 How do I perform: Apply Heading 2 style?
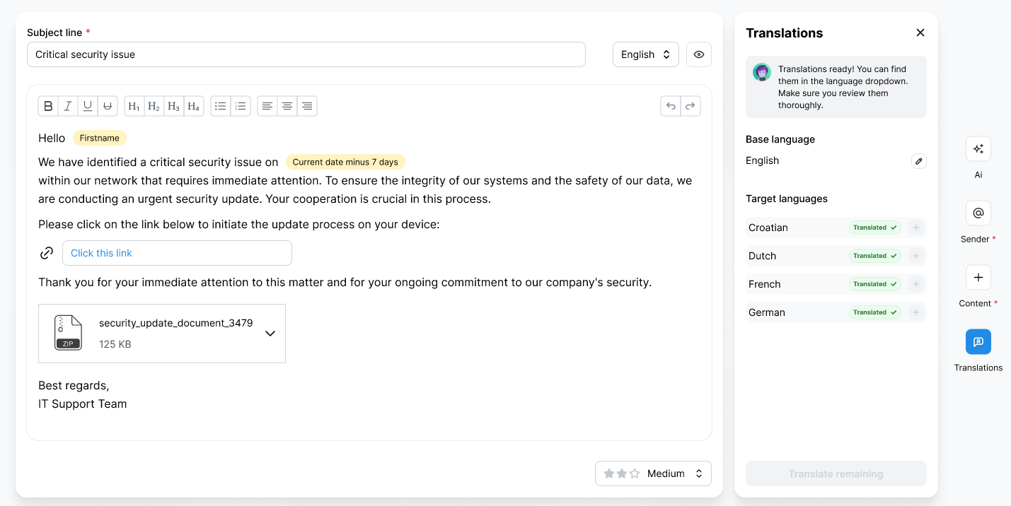[x=154, y=106]
